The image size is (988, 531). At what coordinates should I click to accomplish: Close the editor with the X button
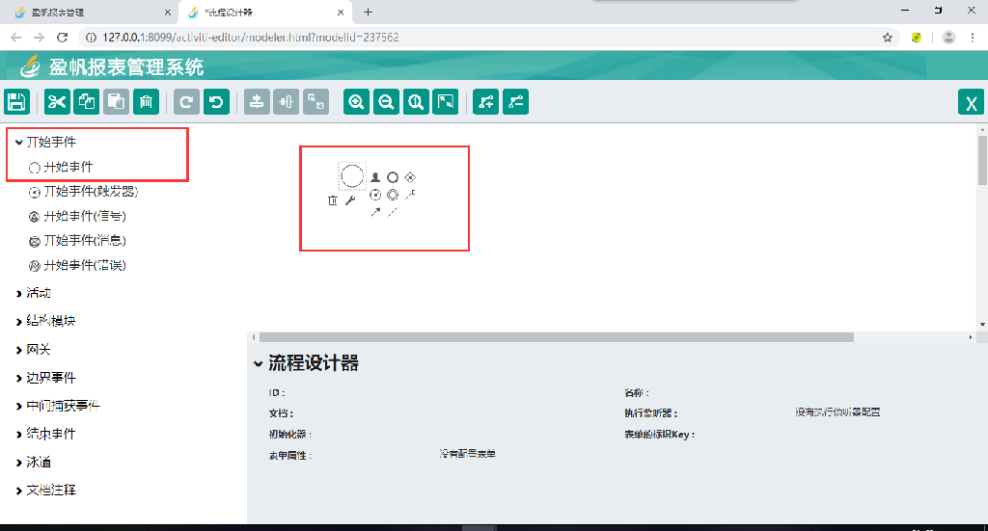[971, 103]
